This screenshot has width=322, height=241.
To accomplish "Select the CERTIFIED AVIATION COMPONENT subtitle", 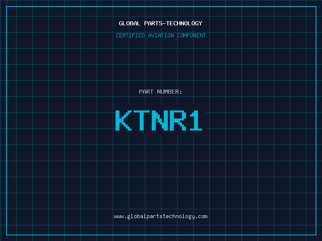I will 161,35.
